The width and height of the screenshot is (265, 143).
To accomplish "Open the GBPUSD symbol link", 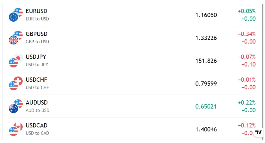I will pos(36,34).
